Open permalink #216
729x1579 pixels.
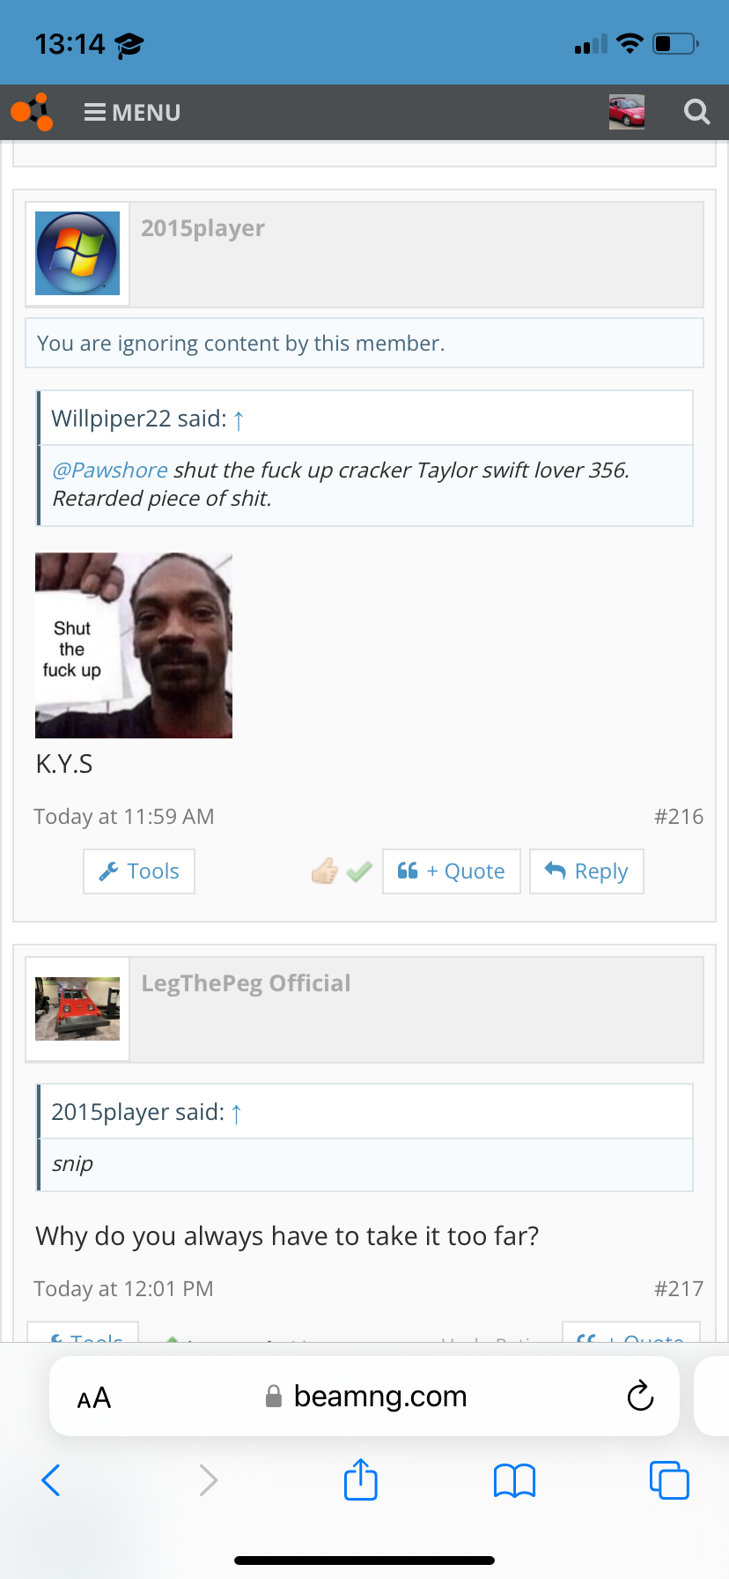(679, 817)
